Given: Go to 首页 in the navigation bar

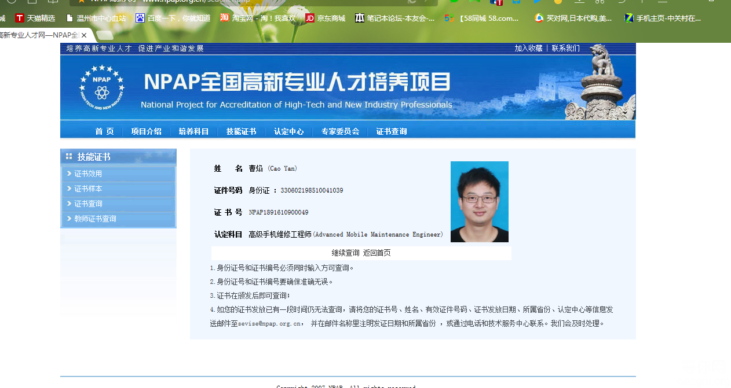Looking at the screenshot, I should tap(105, 131).
